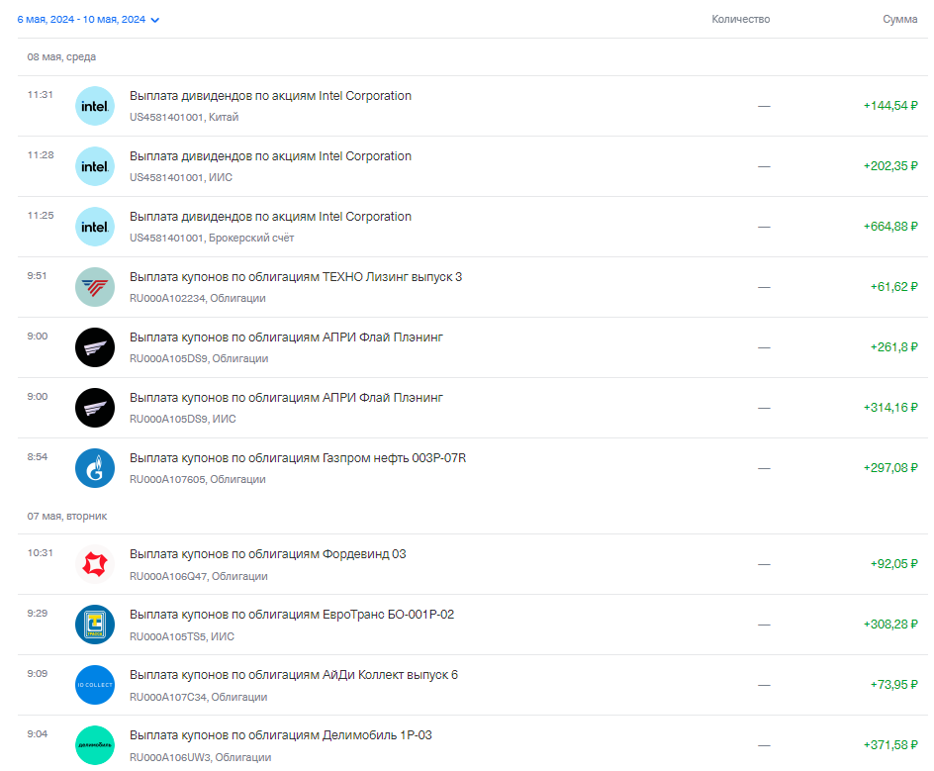Screen dimensions: 934x771
Task: Open Intel dividend payout for Брокерский счёт
Action: 472,227
